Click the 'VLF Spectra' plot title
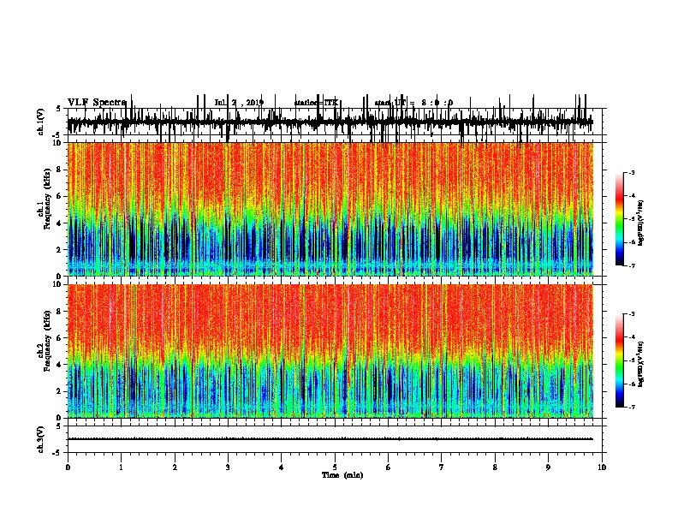Screen dimensions: 678x524 (97, 103)
